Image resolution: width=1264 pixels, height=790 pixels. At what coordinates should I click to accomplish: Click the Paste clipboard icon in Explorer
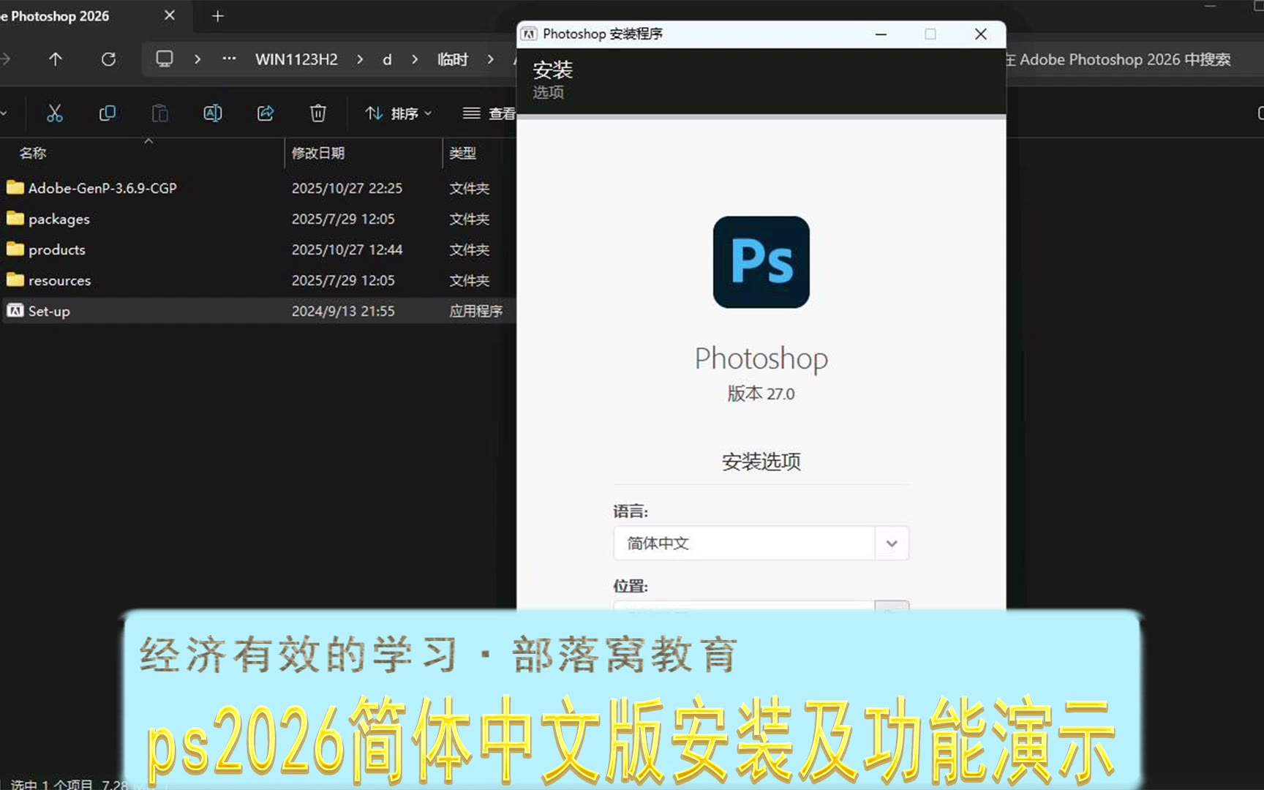click(160, 113)
